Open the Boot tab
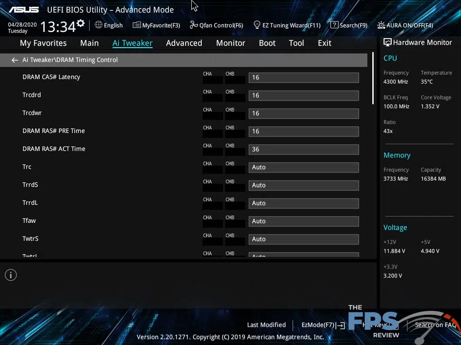The image size is (461, 345). (267, 43)
